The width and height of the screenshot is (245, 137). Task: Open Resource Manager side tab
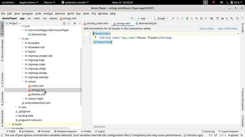click(2, 50)
